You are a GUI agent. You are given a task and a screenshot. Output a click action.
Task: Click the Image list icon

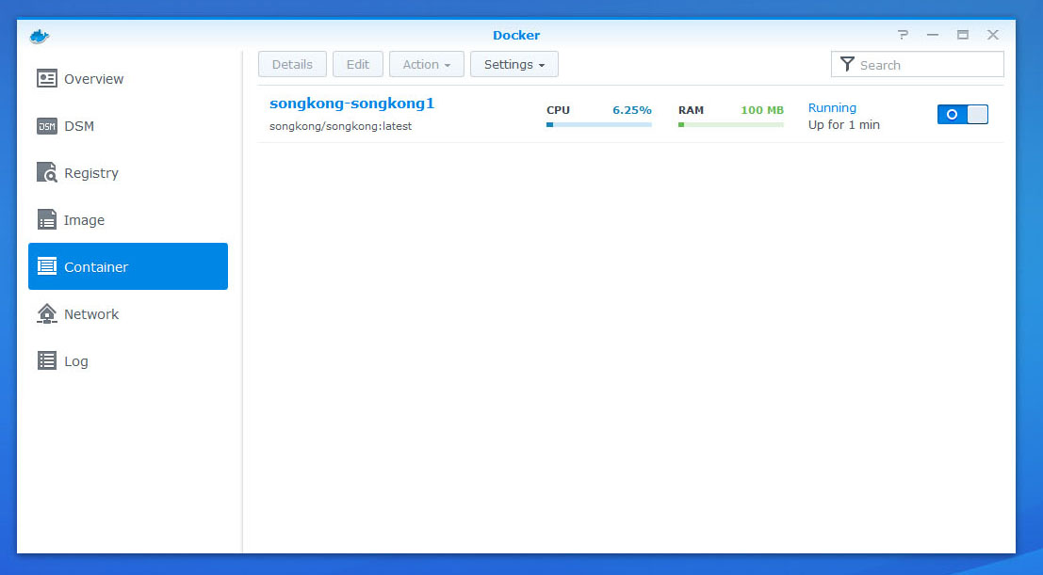click(x=46, y=219)
